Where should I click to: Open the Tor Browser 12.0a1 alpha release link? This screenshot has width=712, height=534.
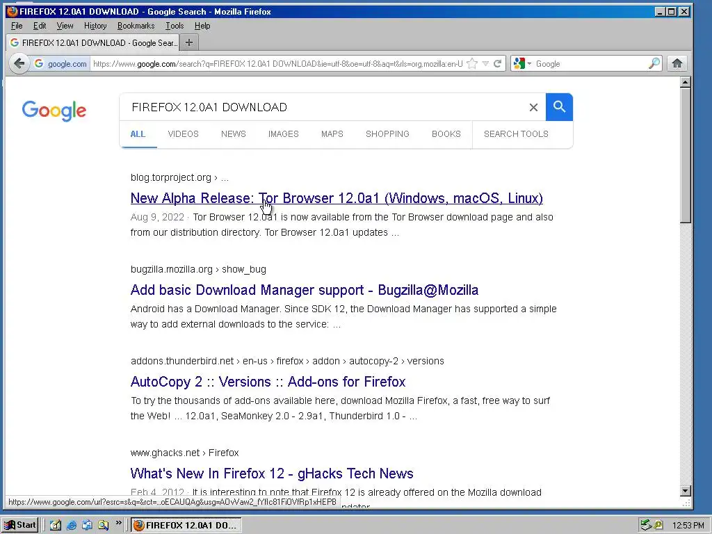[x=337, y=198]
